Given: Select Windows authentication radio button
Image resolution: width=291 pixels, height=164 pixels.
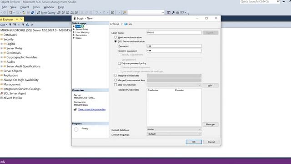Looking at the screenshot, I should click(115, 37).
